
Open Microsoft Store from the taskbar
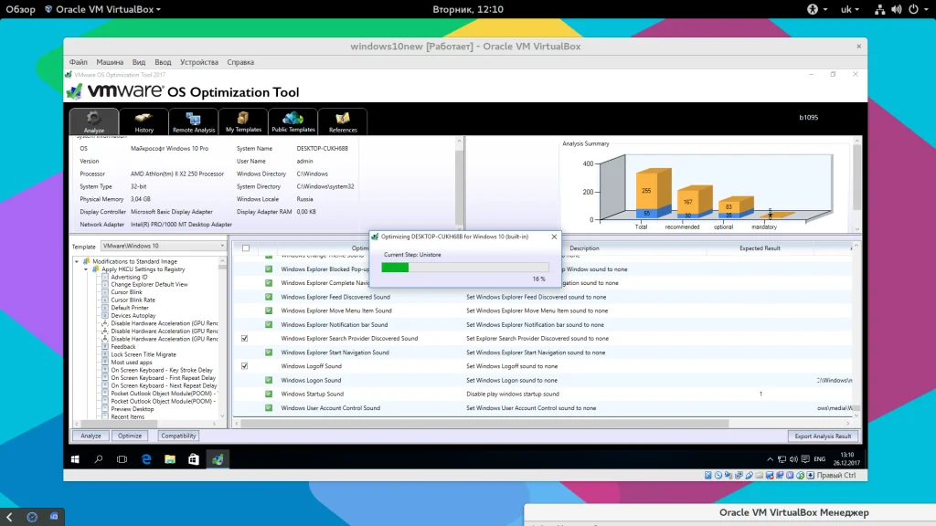coord(194,459)
